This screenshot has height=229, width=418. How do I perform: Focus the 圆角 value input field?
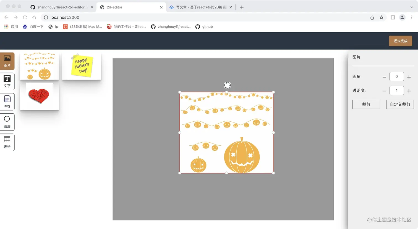coord(396,77)
